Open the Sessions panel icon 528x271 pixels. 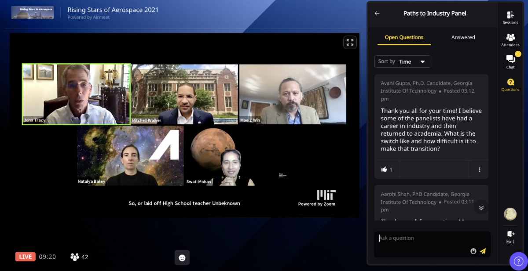coord(510,17)
